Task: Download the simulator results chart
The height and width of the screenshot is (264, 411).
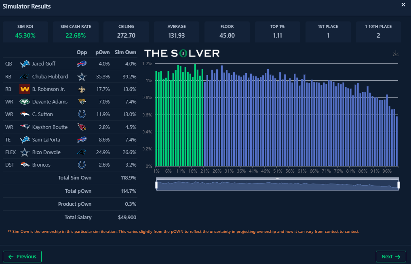Action: 396,53
